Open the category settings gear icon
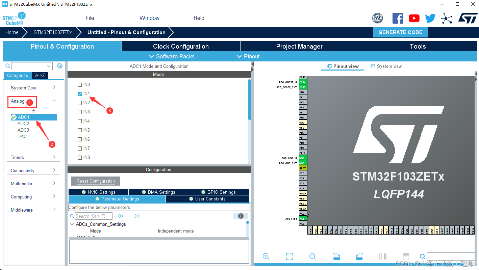This screenshot has width=479, height=270. pos(60,66)
